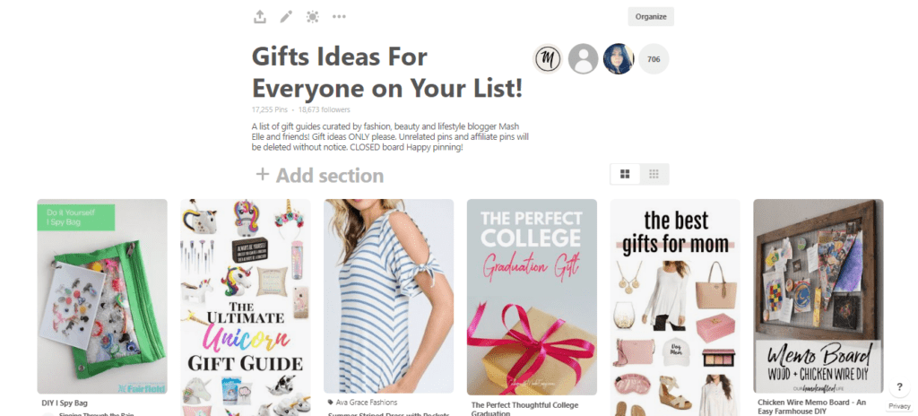Click the gray default profile avatar
The width and height of the screenshot is (918, 416).
click(x=583, y=58)
